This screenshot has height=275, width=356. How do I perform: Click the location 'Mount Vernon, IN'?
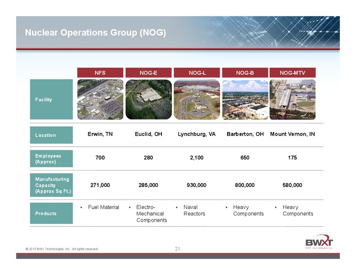[x=292, y=134]
